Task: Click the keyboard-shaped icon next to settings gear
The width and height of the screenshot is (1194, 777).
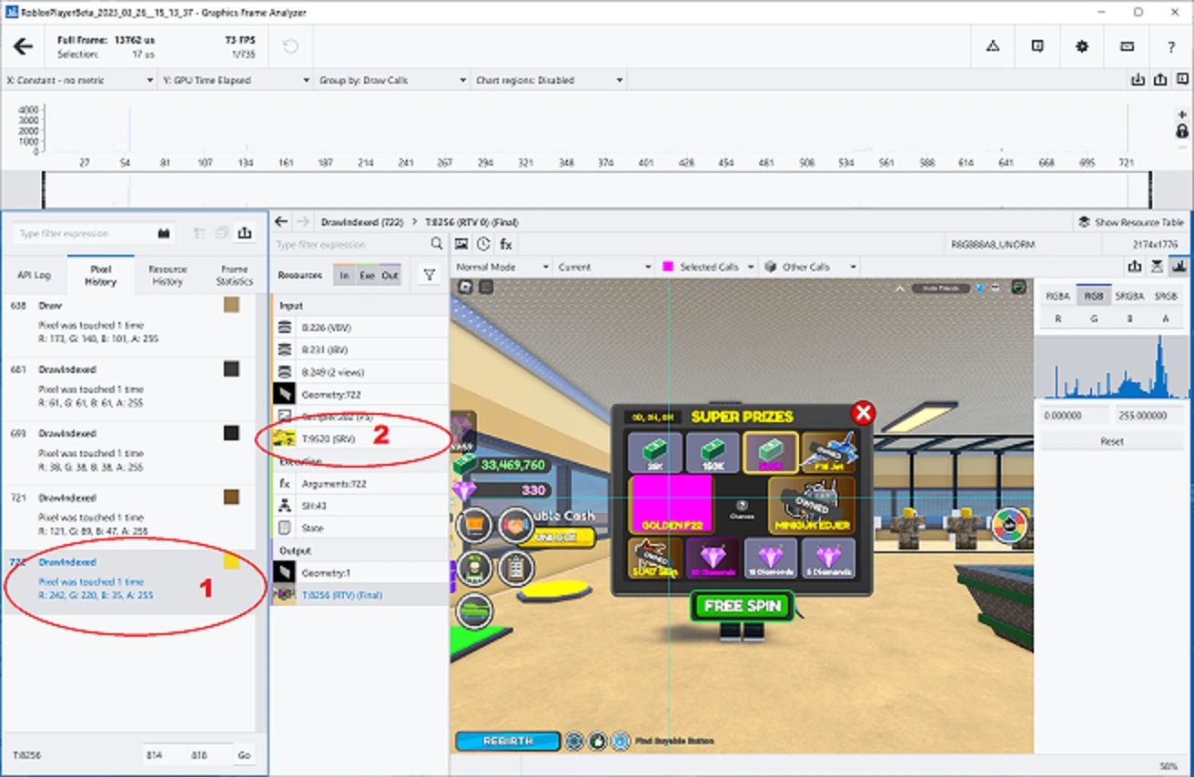Action: point(1127,46)
